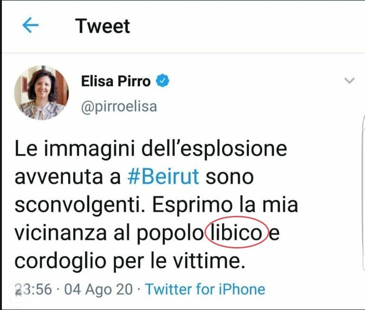Click the panel edge on the right side
The width and height of the screenshot is (365, 310).
(x=364, y=193)
